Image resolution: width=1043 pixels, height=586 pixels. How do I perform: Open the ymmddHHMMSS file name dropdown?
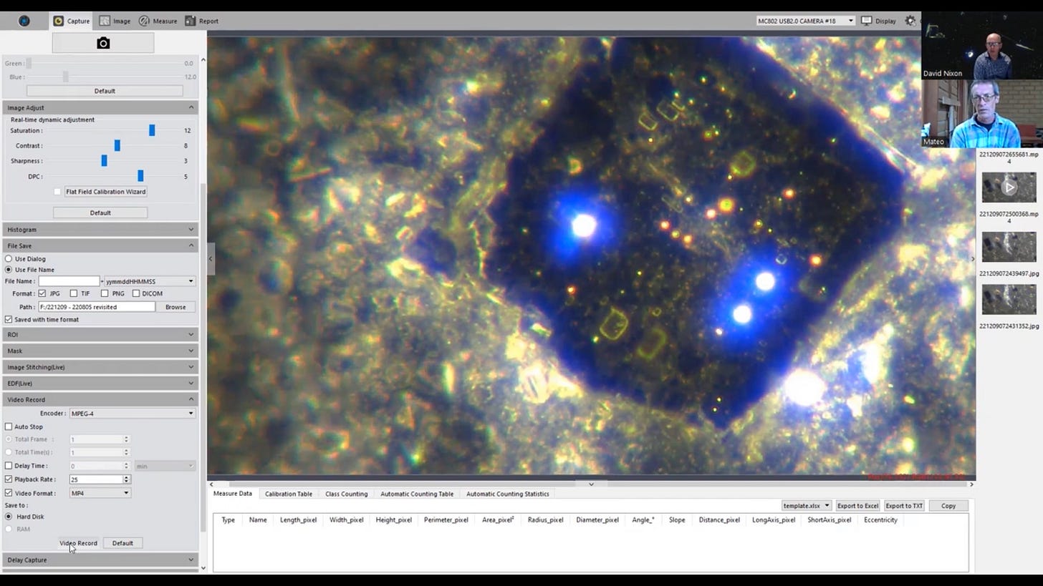click(x=149, y=281)
